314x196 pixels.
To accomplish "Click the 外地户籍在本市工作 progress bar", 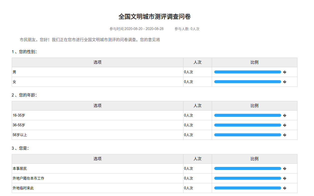I will coord(248,178).
